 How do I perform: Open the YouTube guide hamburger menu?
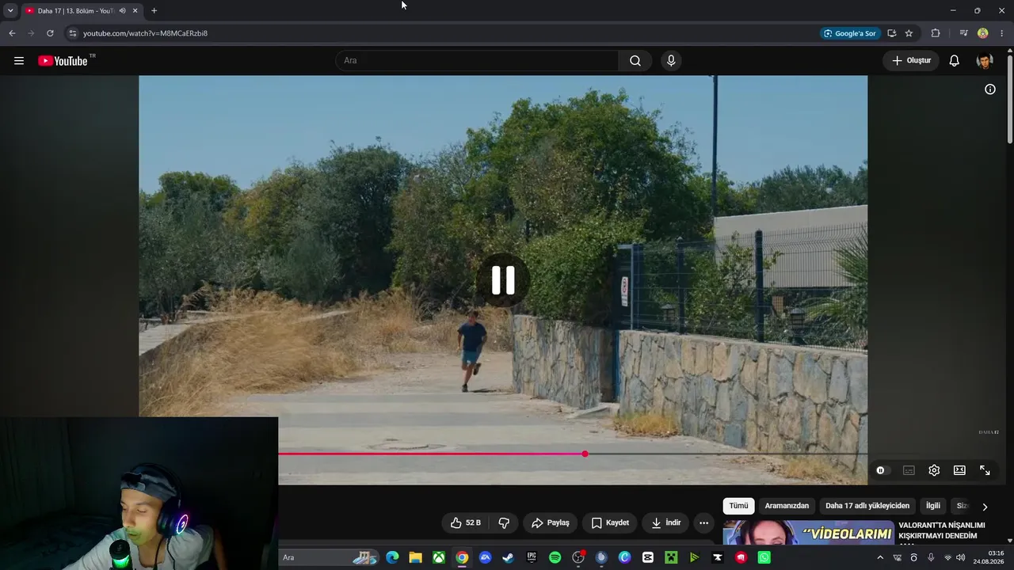click(19, 61)
